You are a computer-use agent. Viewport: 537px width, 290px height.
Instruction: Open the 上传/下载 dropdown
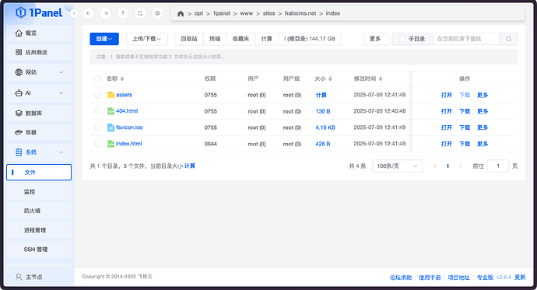[147, 39]
